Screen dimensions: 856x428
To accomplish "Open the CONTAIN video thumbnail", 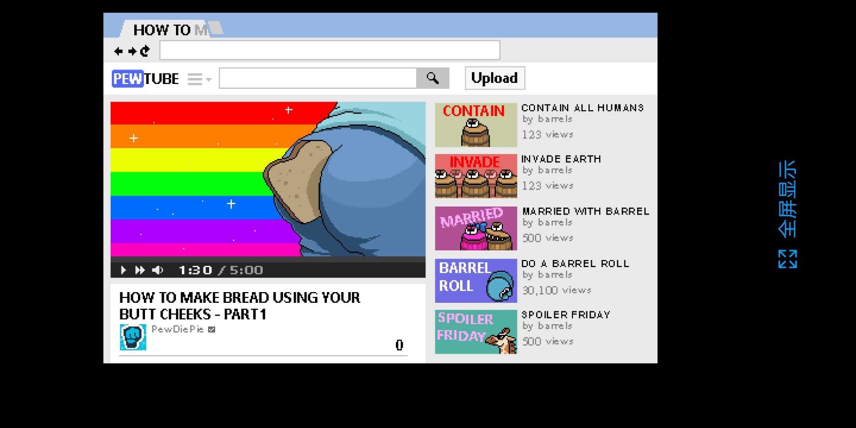I will point(476,125).
